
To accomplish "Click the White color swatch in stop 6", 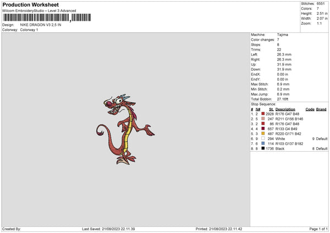I will (263, 138).
